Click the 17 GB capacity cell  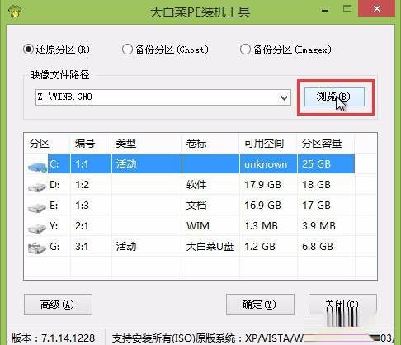pos(326,206)
